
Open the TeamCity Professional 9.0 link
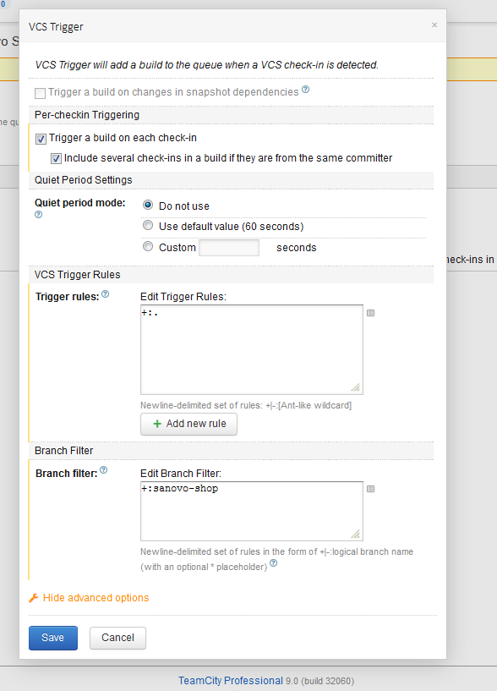pos(231,681)
